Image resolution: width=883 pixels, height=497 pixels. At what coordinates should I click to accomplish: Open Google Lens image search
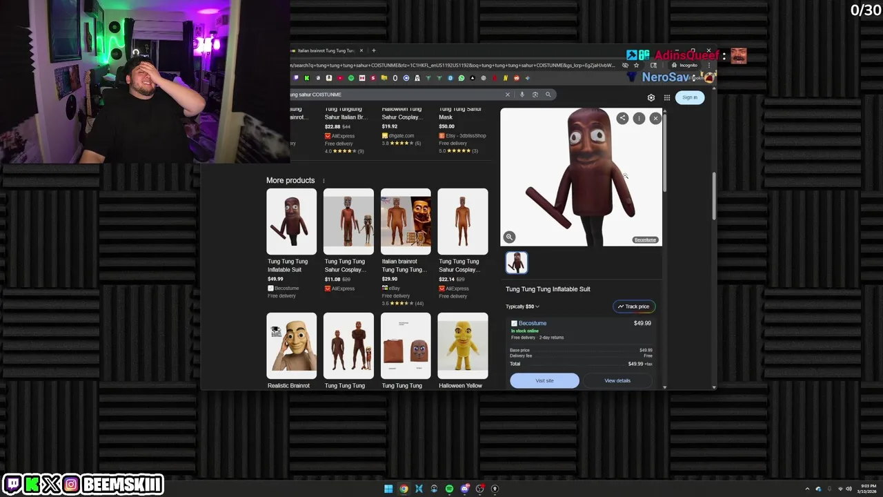click(x=535, y=95)
